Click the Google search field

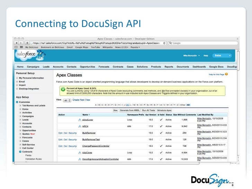point(203,43)
